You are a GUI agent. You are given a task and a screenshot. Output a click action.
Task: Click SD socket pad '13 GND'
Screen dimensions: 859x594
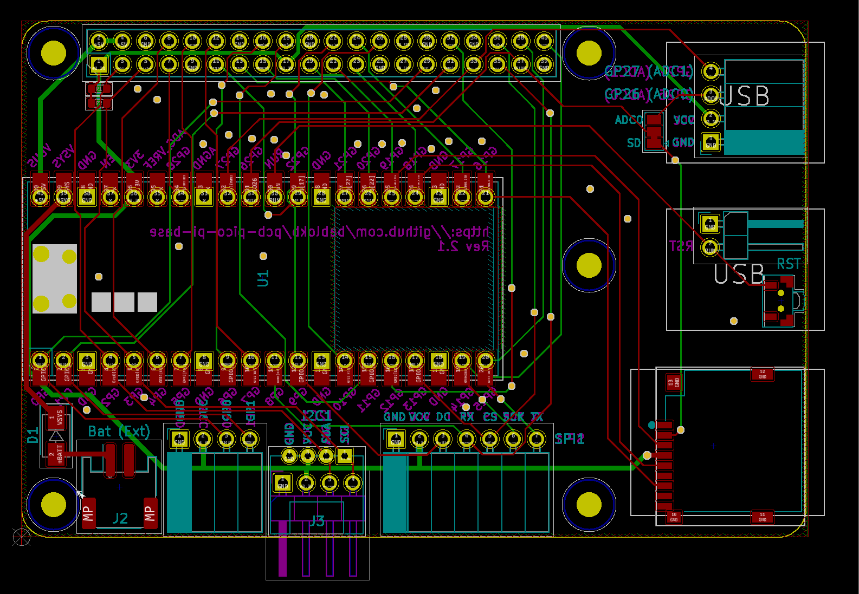[674, 382]
